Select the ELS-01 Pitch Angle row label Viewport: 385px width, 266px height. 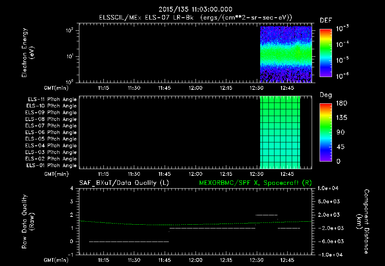pos(52,166)
